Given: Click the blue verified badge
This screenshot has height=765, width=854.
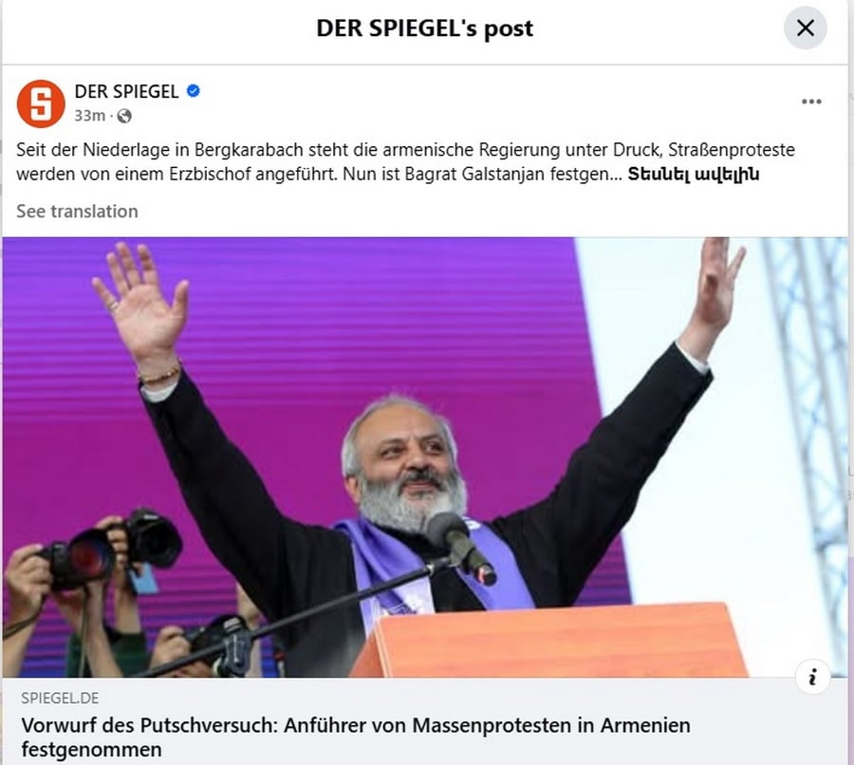Looking at the screenshot, I should pos(193,91).
